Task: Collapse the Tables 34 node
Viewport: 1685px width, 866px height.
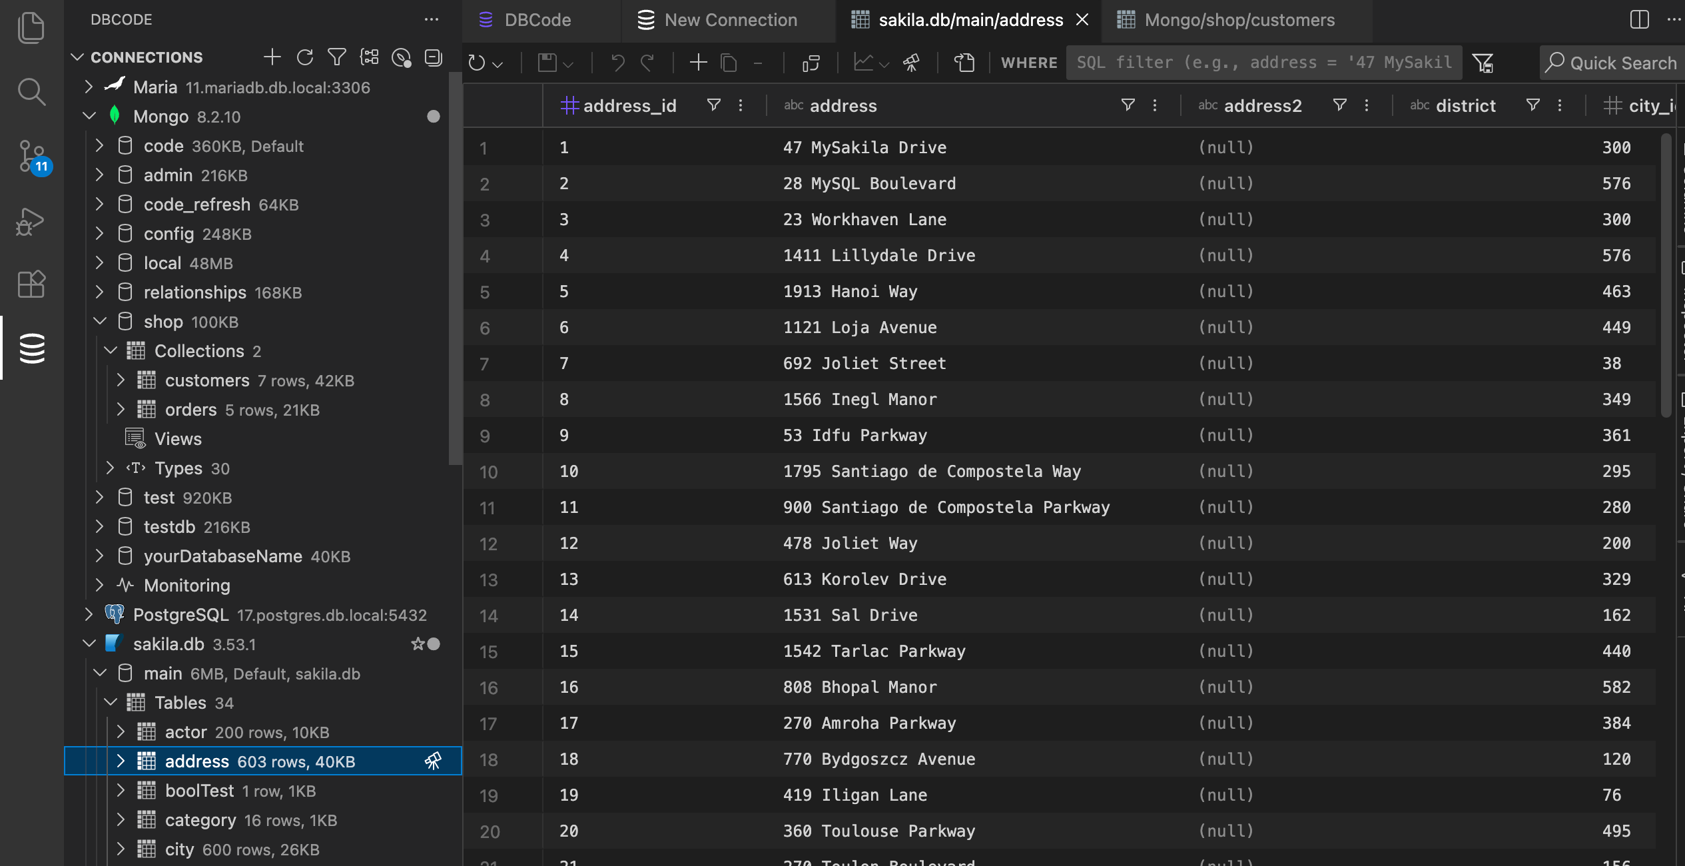Action: coord(110,702)
